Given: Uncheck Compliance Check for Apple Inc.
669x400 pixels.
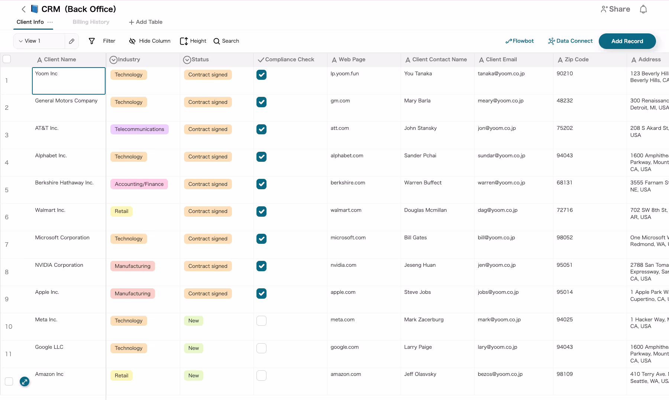Looking at the screenshot, I should tap(261, 294).
